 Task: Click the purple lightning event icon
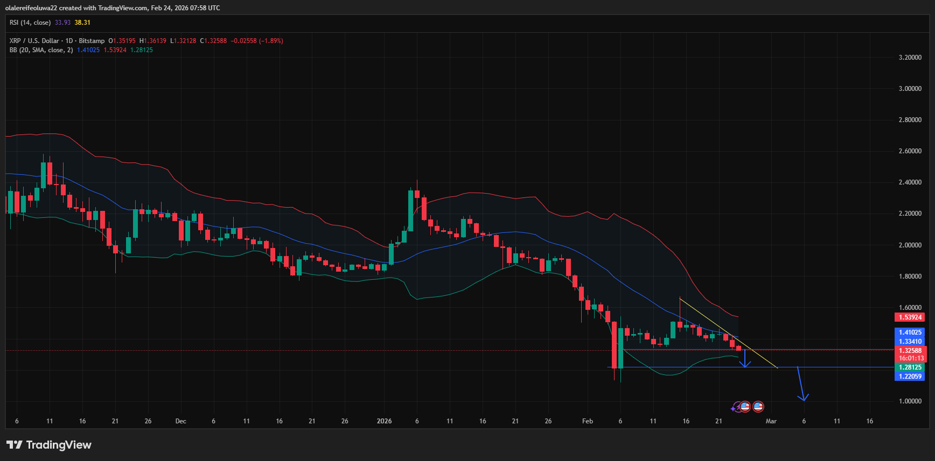click(x=736, y=407)
